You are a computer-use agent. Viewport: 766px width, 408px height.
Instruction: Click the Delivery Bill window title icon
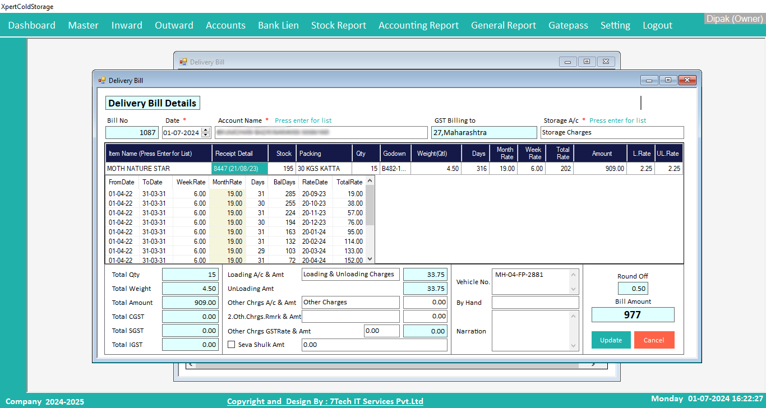click(x=102, y=81)
